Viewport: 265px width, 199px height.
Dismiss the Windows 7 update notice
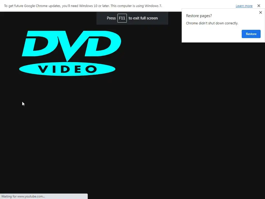click(259, 6)
